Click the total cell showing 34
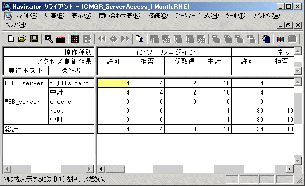The image size is (305, 186). click(248, 129)
